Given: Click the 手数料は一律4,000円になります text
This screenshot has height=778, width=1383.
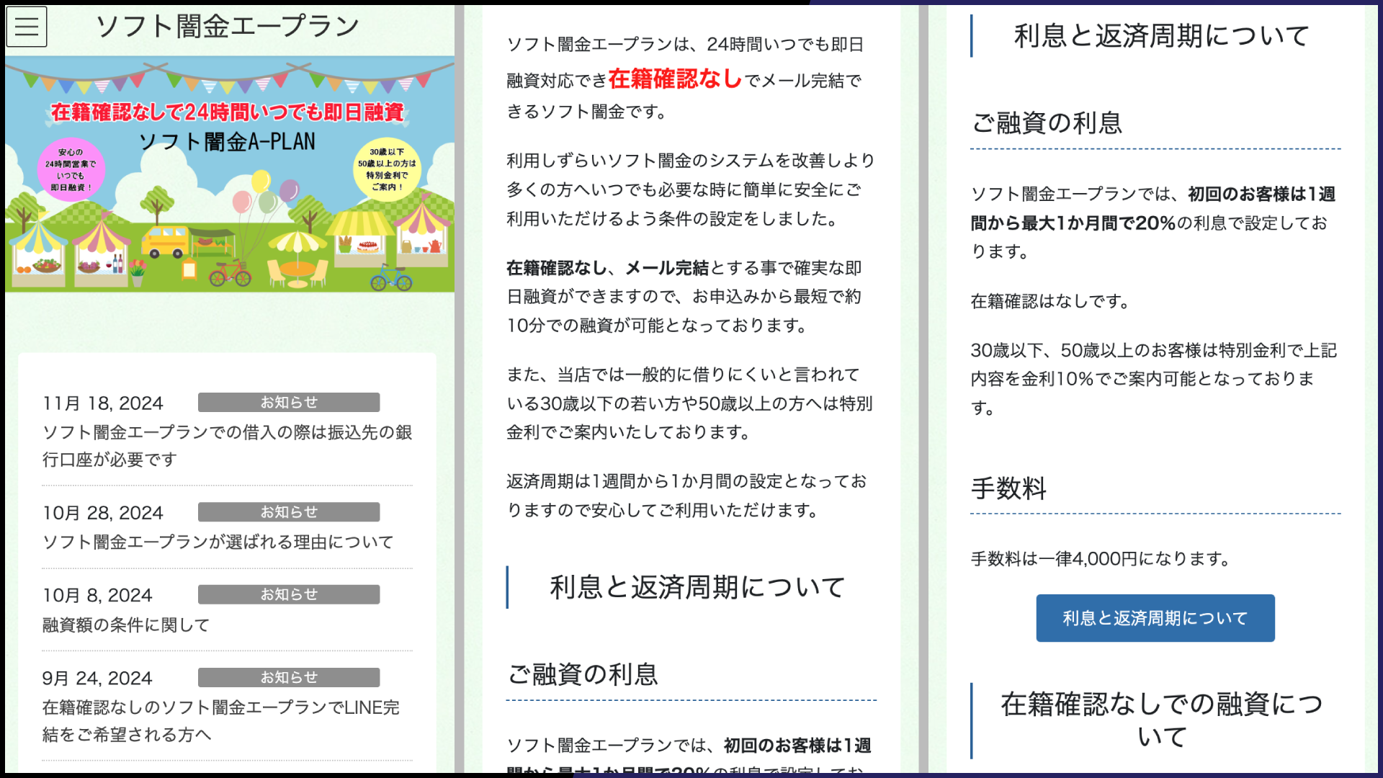Looking at the screenshot, I should [1101, 558].
